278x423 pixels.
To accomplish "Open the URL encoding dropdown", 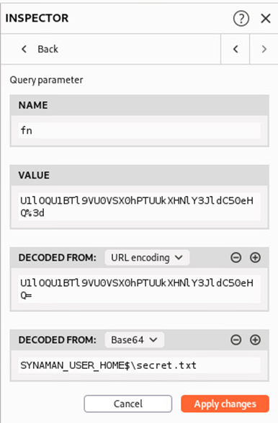I will [147, 258].
